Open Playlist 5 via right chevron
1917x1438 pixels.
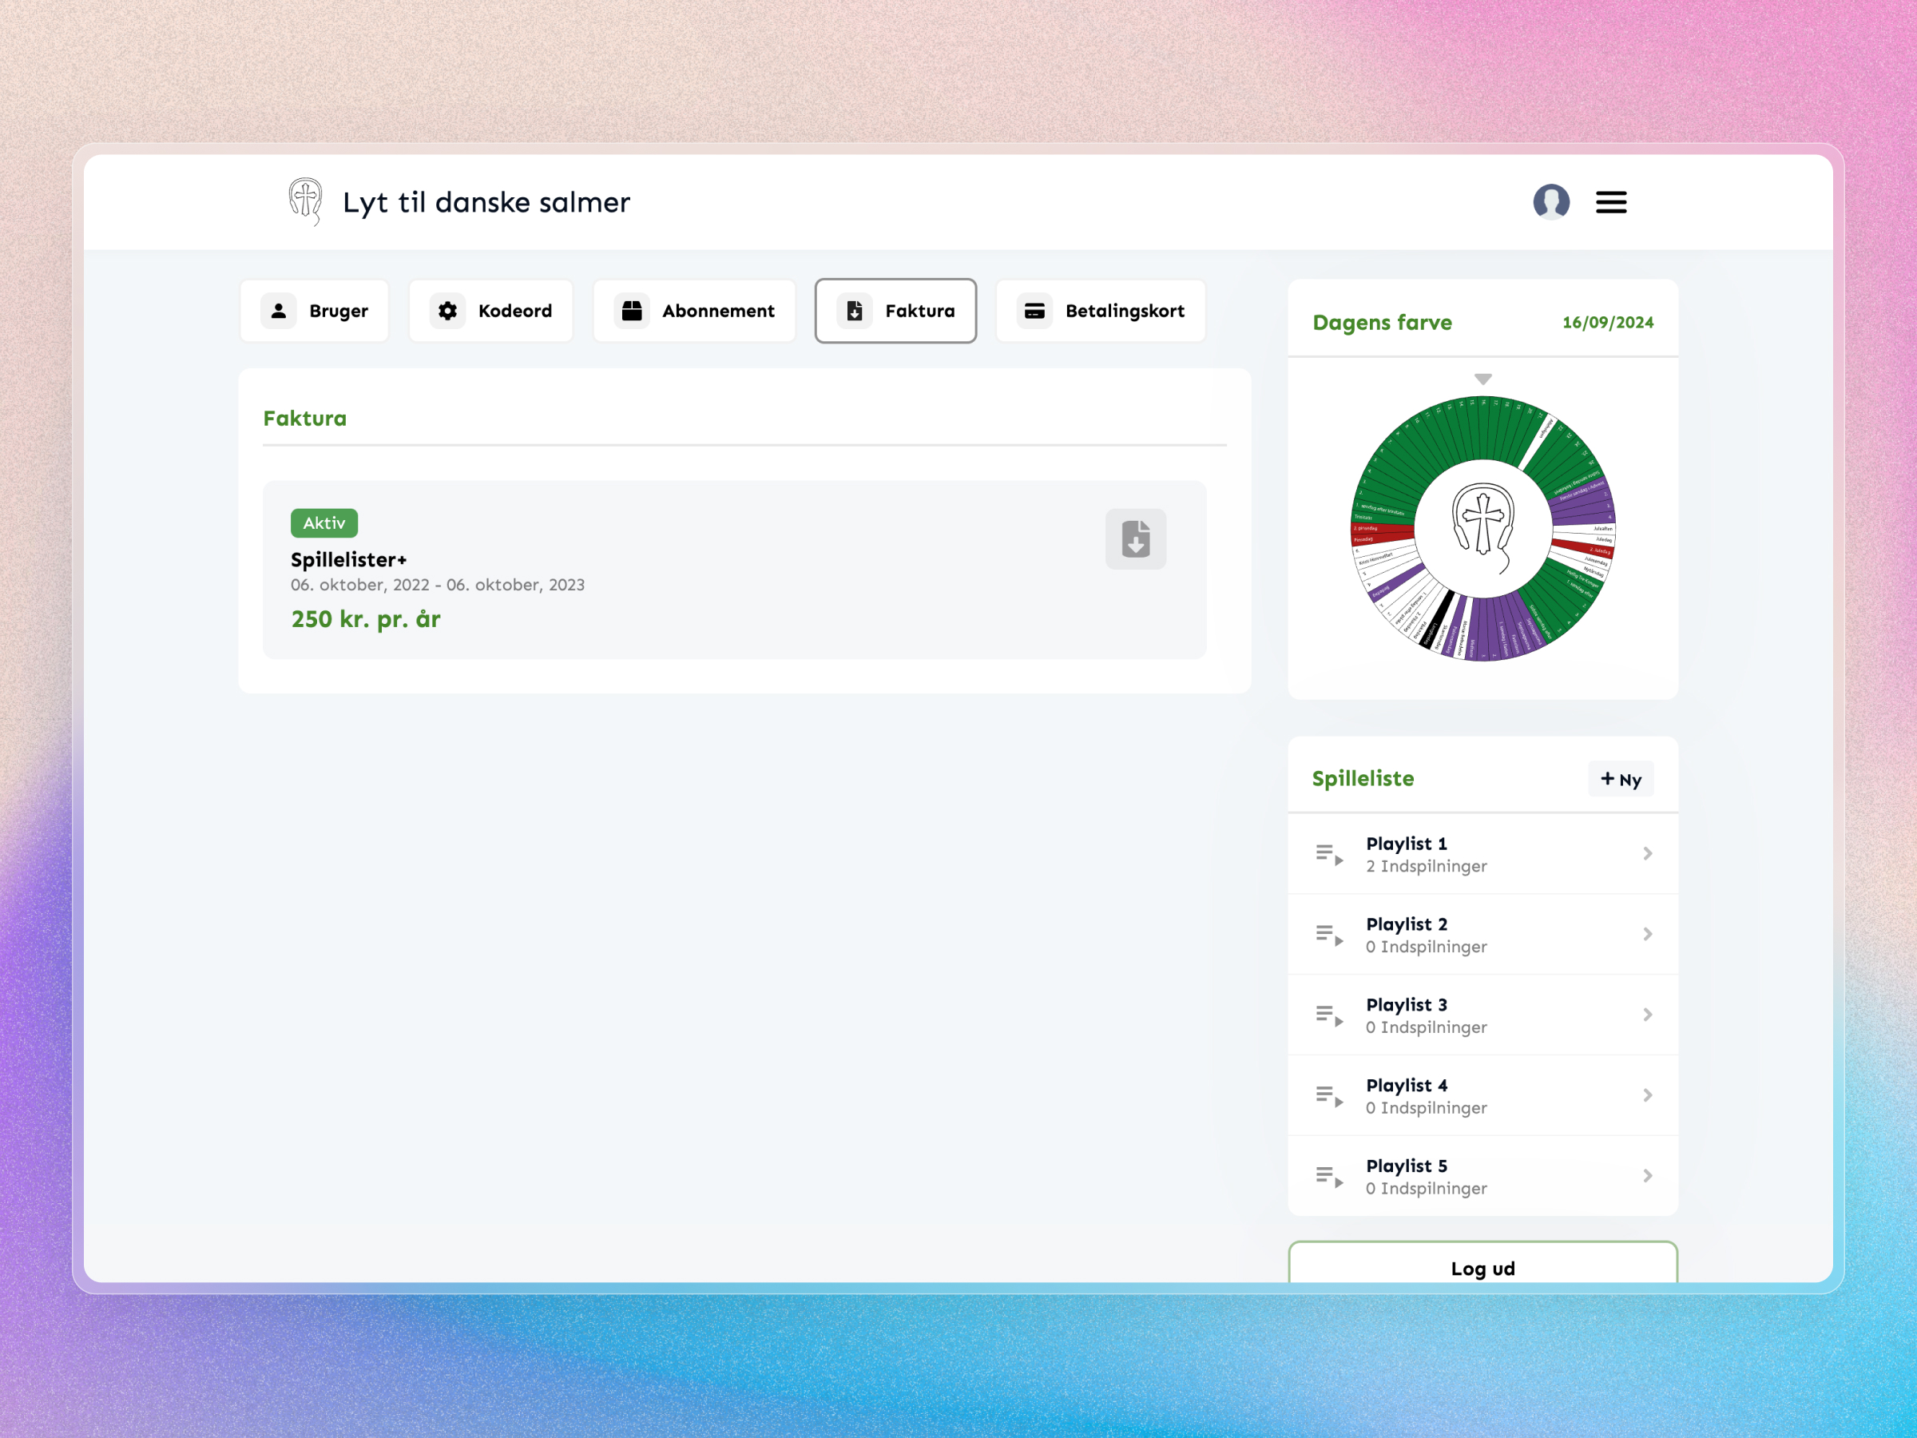1648,1175
